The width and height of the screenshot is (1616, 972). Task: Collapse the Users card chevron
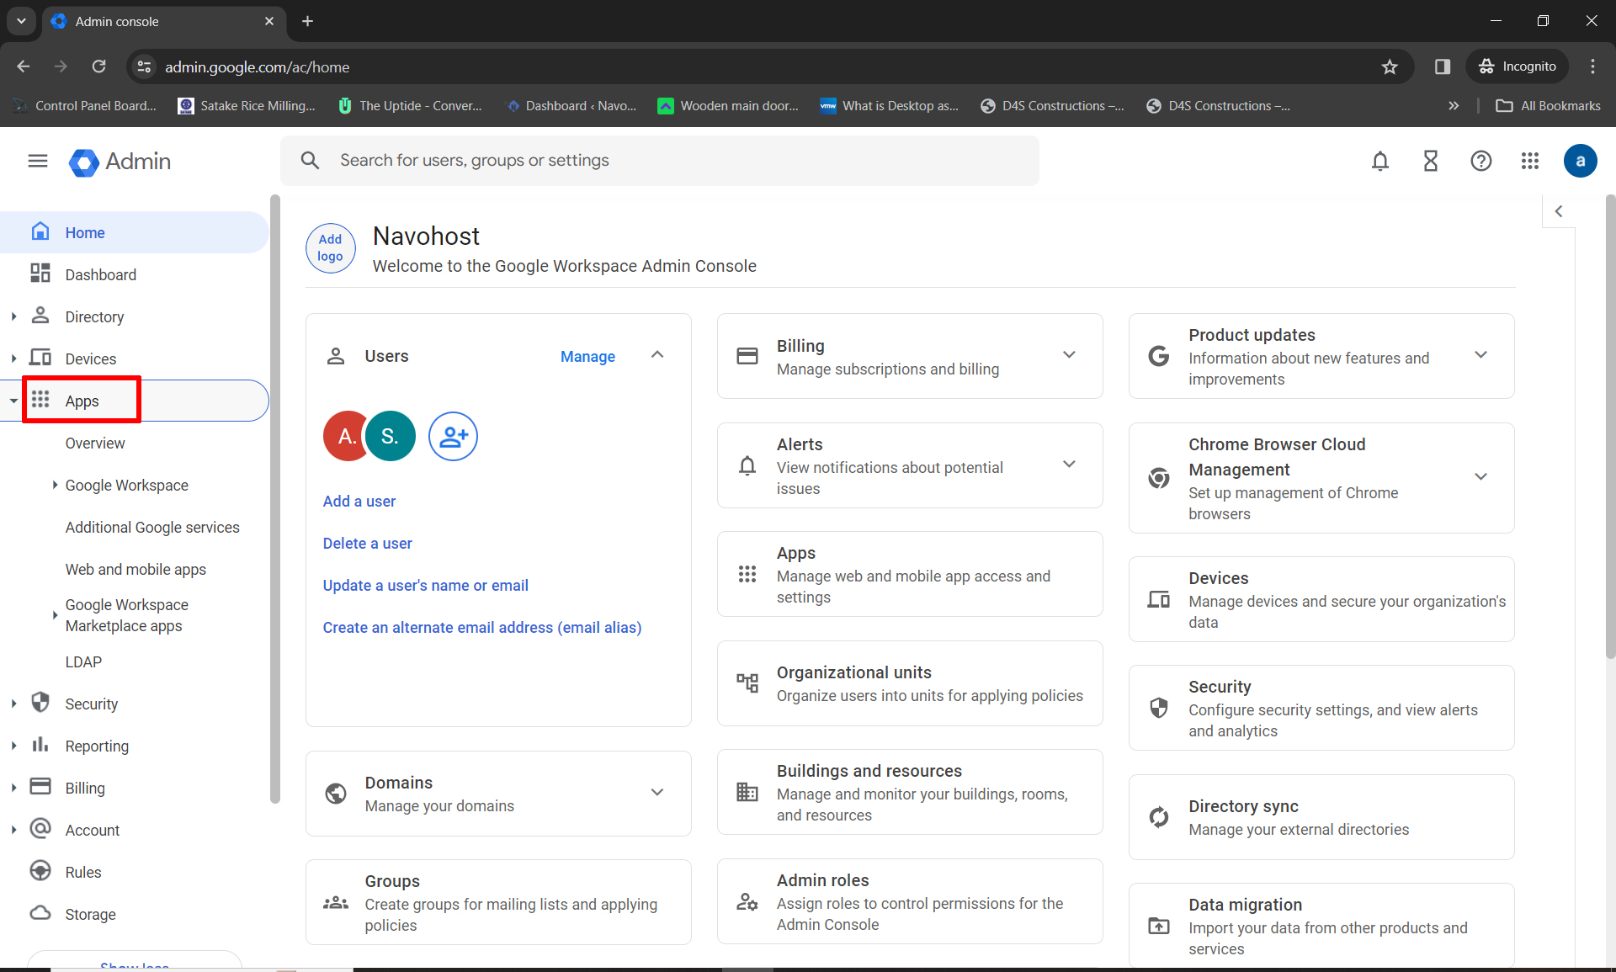[657, 355]
